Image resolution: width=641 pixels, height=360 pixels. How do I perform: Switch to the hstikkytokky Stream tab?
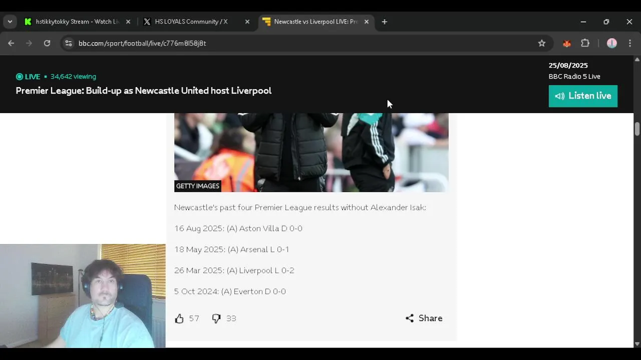(x=78, y=22)
